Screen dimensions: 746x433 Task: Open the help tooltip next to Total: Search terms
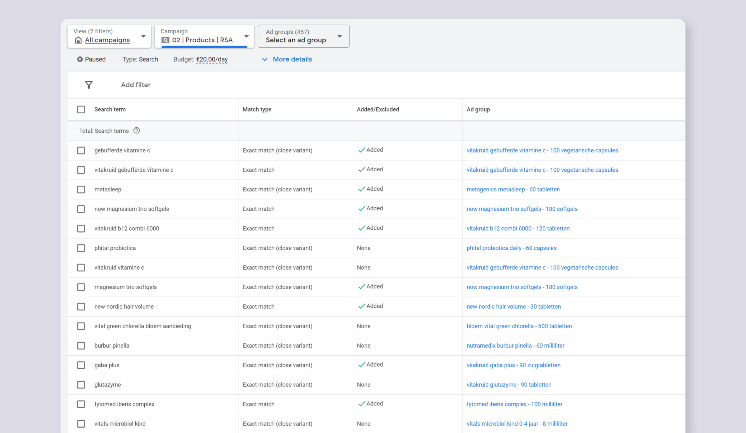pyautogui.click(x=136, y=130)
